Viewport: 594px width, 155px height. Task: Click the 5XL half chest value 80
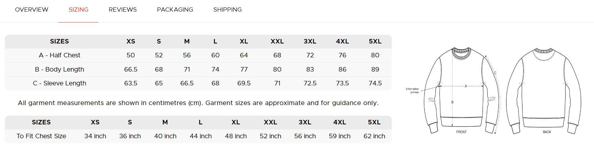pyautogui.click(x=375, y=55)
